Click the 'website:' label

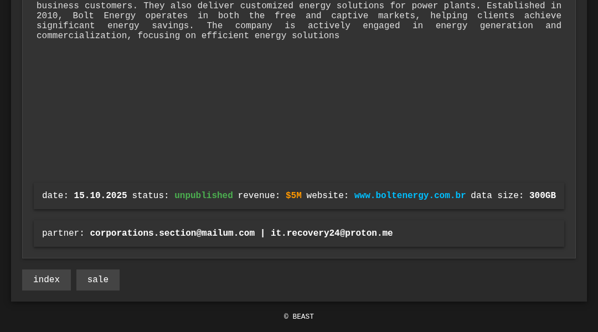[x=328, y=195]
